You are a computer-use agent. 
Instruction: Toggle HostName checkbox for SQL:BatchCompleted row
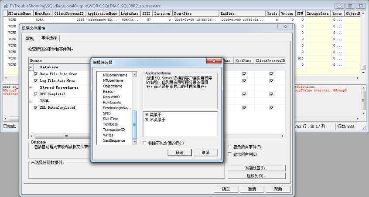(x=244, y=108)
